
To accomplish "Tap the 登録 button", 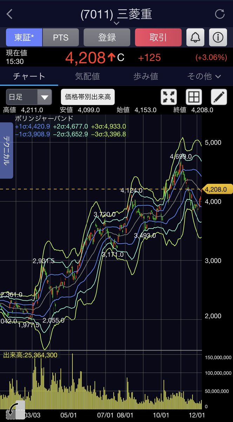I will pyautogui.click(x=107, y=37).
